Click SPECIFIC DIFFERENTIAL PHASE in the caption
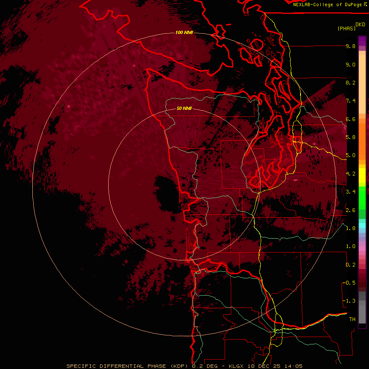This screenshot has height=369, width=369. pyautogui.click(x=117, y=366)
